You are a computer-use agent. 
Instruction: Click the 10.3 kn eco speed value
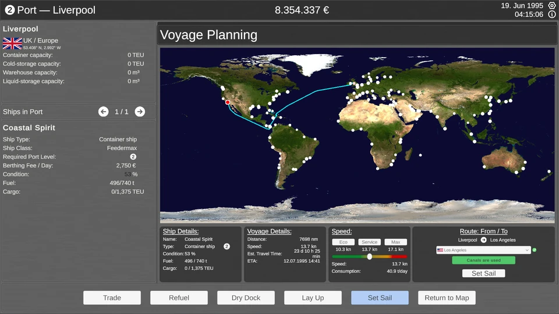[344, 249]
